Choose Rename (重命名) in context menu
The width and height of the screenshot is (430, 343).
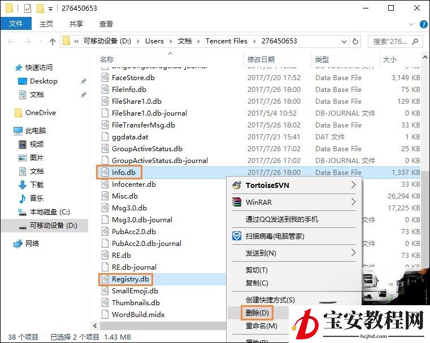(x=261, y=326)
